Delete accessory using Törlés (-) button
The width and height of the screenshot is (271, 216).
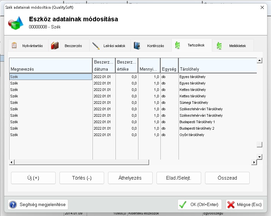coord(82,178)
